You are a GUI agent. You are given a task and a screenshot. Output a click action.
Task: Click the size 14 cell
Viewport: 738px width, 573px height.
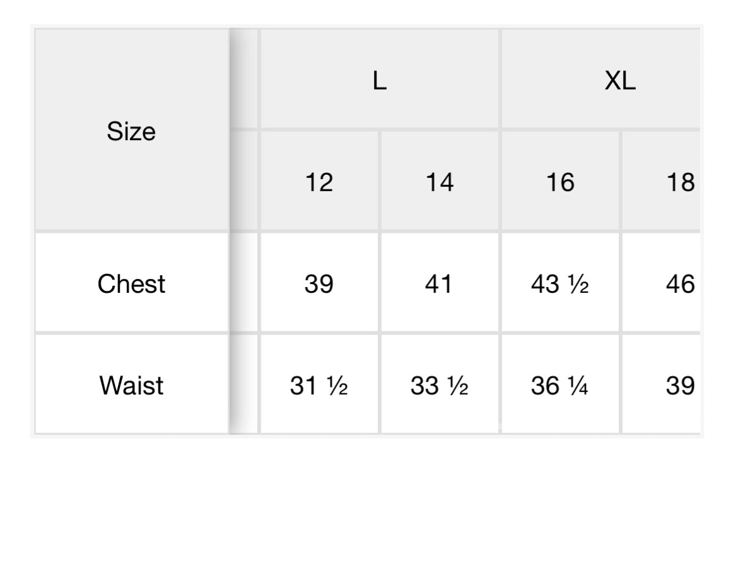tap(439, 182)
